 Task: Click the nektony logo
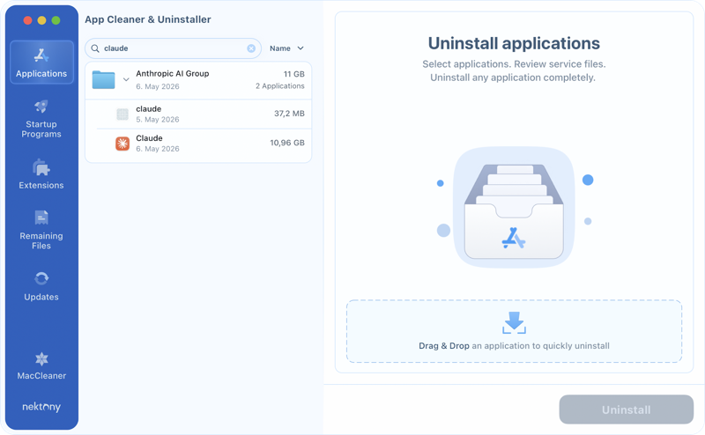[41, 407]
